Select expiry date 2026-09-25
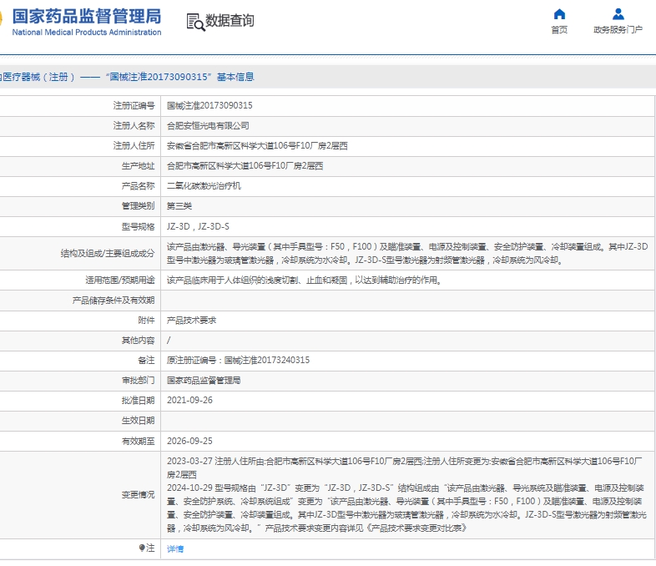The height and width of the screenshot is (566, 656). point(189,441)
